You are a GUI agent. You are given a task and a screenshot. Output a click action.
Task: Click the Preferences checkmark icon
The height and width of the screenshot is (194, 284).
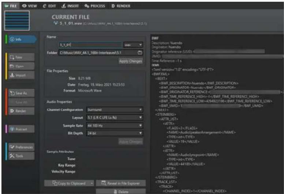point(12,147)
